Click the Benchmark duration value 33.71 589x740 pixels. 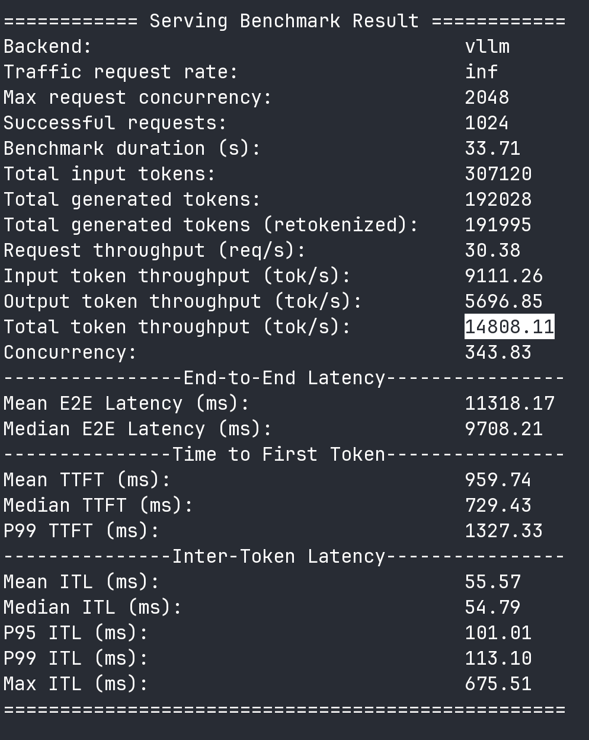click(492, 148)
